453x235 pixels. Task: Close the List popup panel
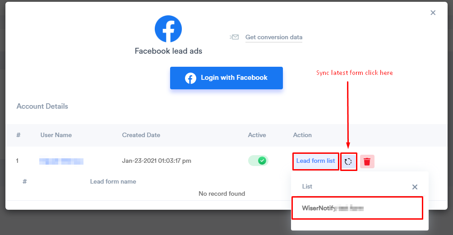[x=415, y=187]
